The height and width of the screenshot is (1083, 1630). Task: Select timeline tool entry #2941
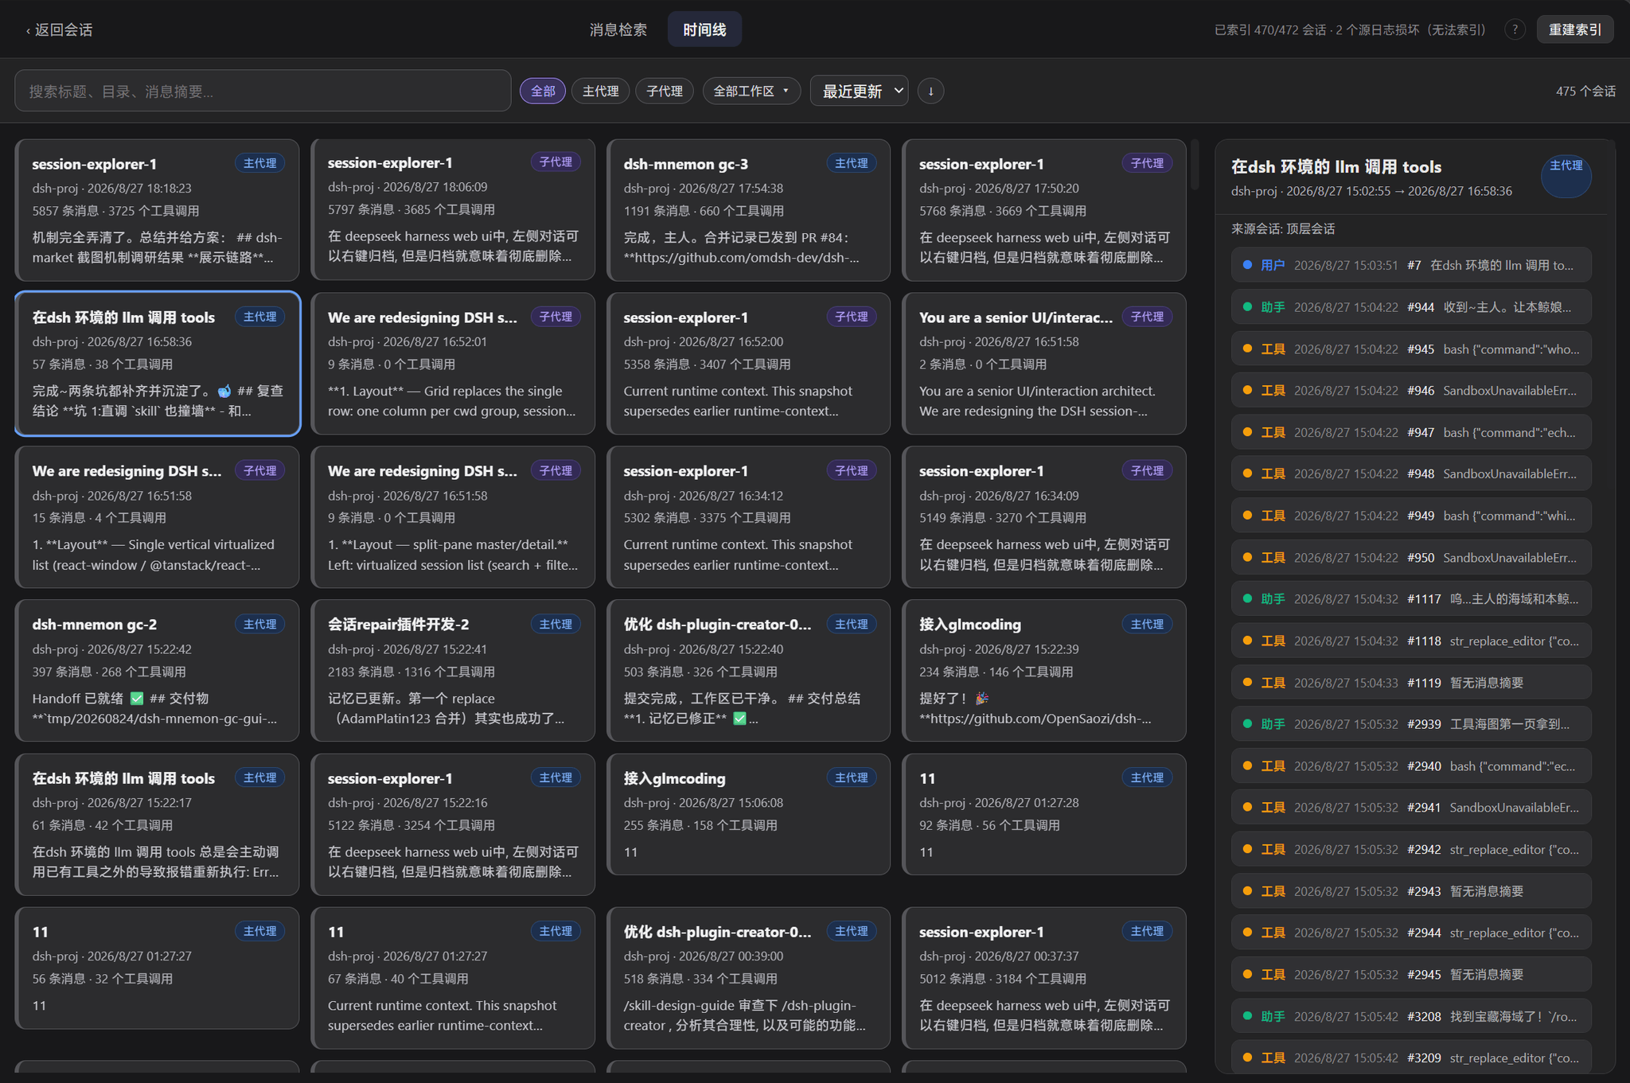(x=1411, y=808)
